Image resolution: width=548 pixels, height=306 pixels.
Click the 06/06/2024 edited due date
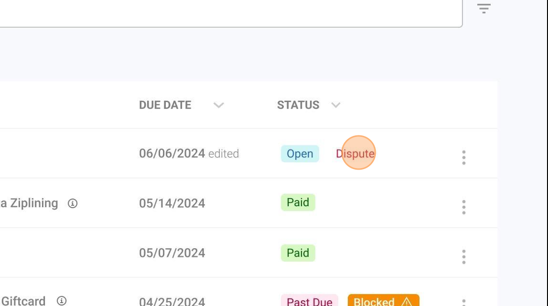click(x=189, y=153)
